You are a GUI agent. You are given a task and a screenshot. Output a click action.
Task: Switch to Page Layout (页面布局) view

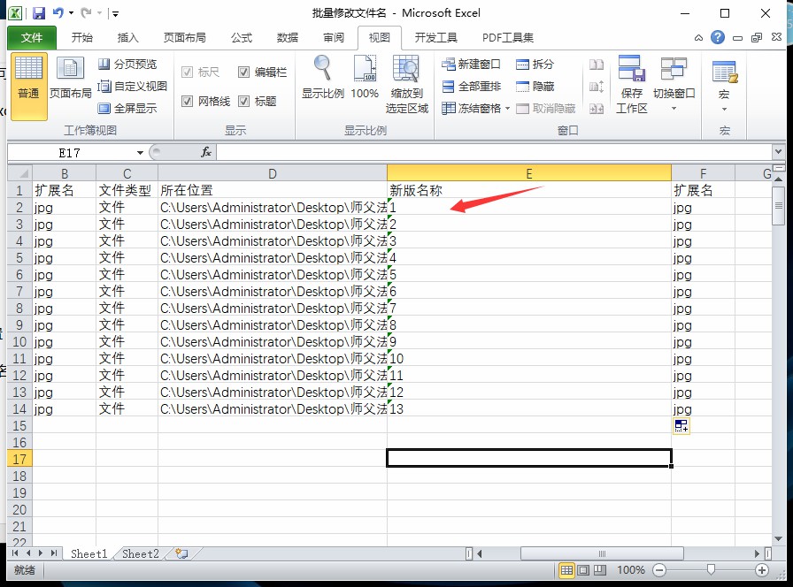tap(70, 80)
